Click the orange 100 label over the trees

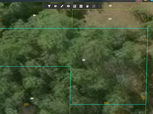pyautogui.click(x=26, y=104)
